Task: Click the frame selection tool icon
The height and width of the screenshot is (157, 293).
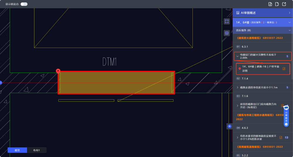Action: pyautogui.click(x=226, y=21)
